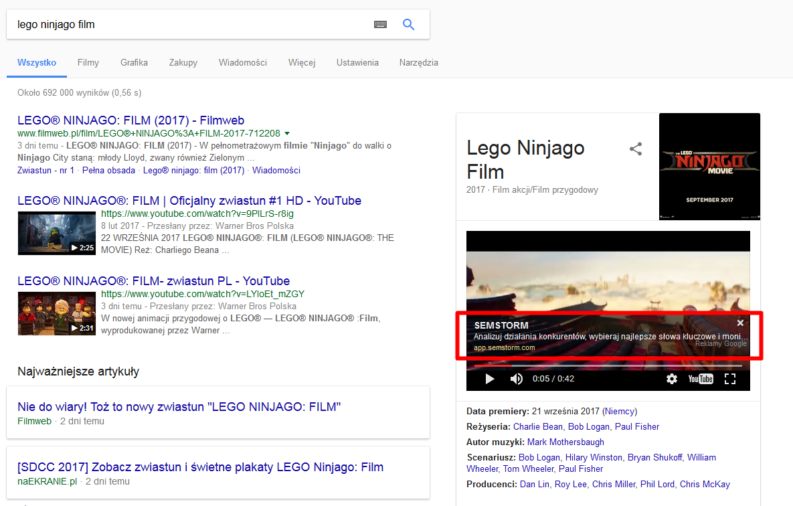This screenshot has height=506, width=793.
Task: Open the video on YouTube via logo
Action: [701, 379]
